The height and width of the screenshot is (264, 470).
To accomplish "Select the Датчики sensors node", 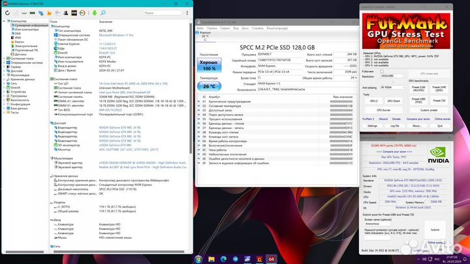I will tap(21, 55).
